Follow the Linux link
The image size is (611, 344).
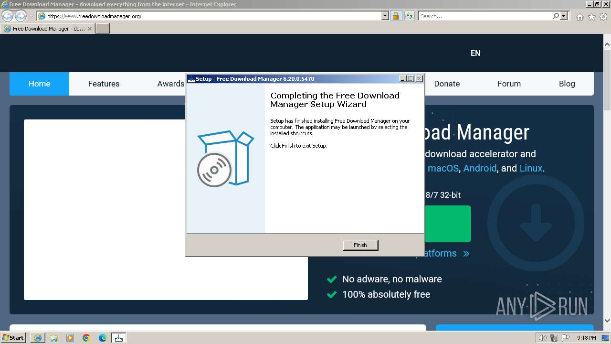(x=531, y=168)
